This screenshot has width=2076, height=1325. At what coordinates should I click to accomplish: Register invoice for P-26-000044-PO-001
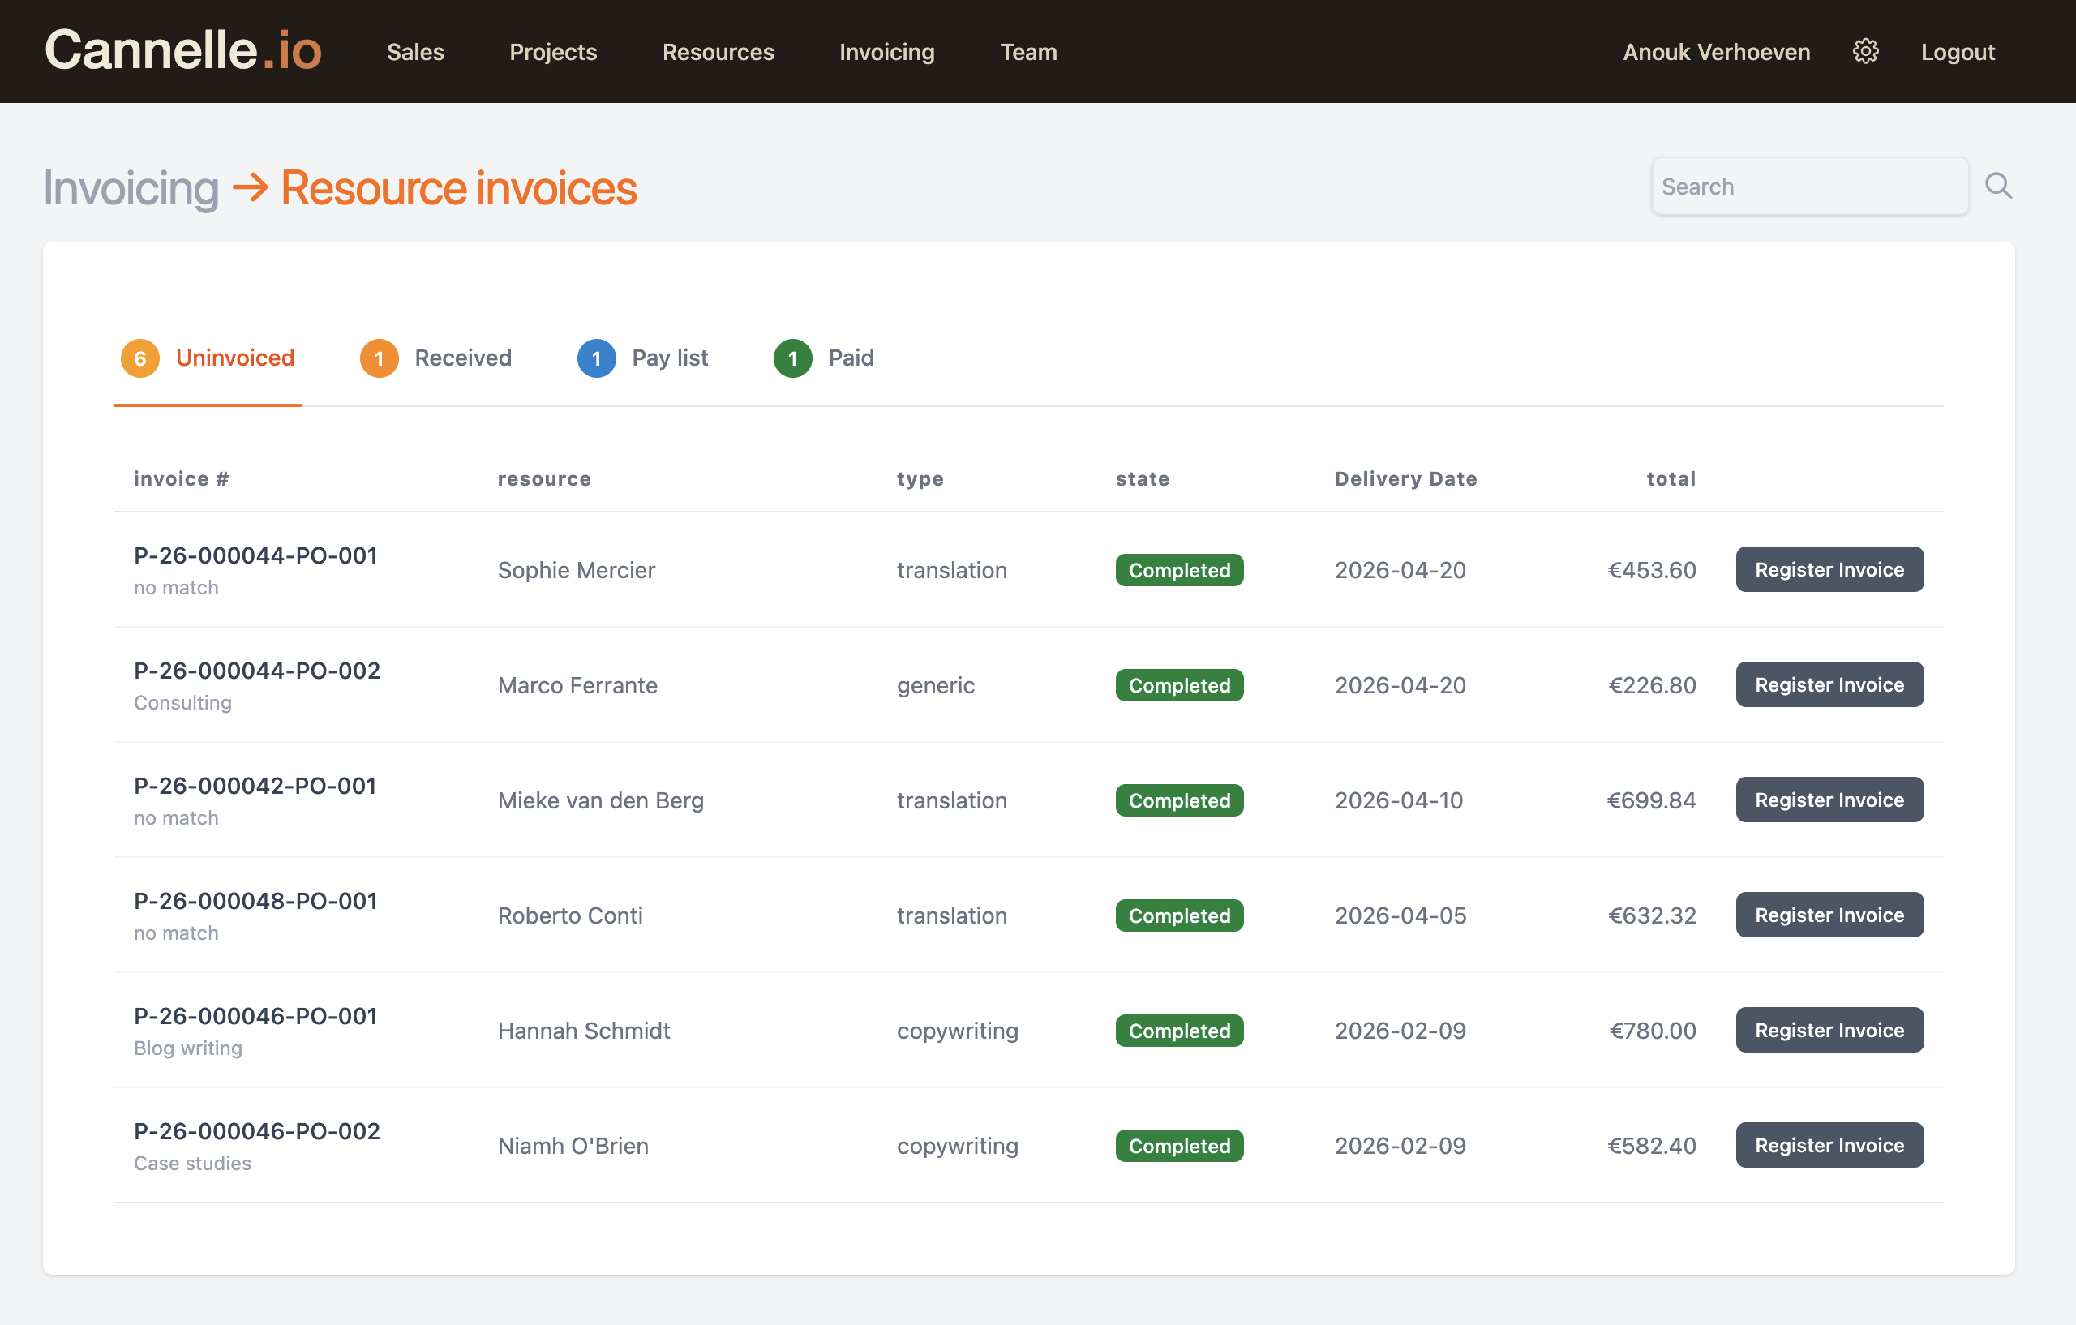click(1829, 569)
